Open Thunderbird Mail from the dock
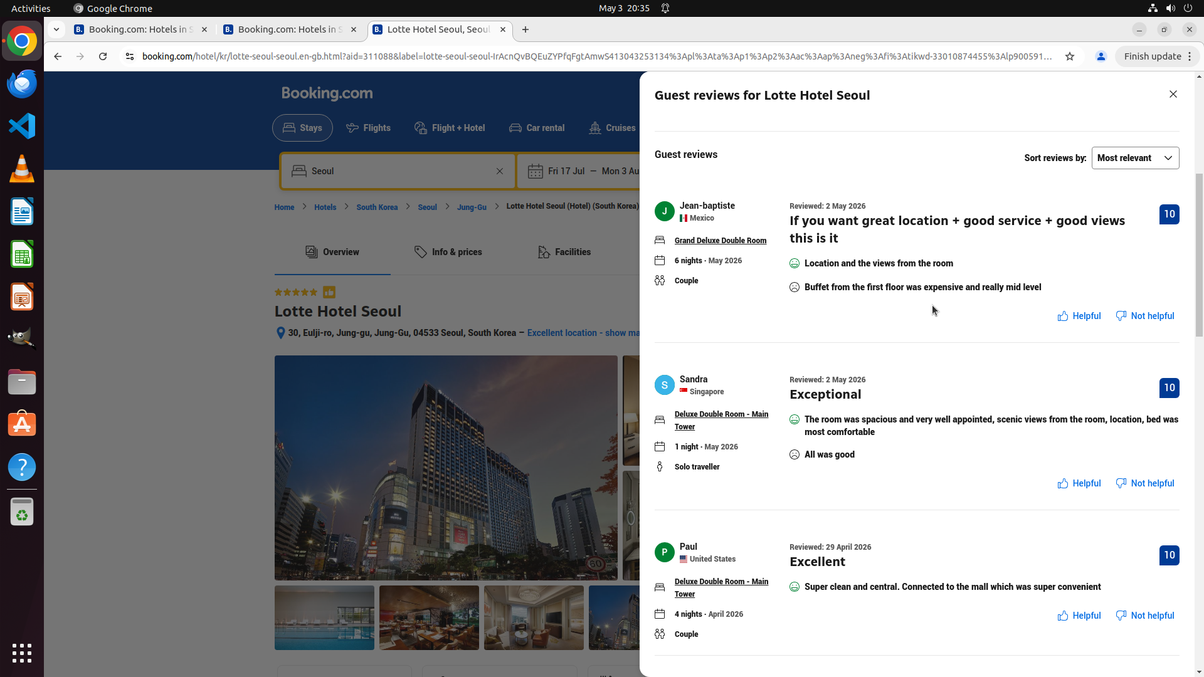Screen dimensions: 1204x677 click(22, 83)
